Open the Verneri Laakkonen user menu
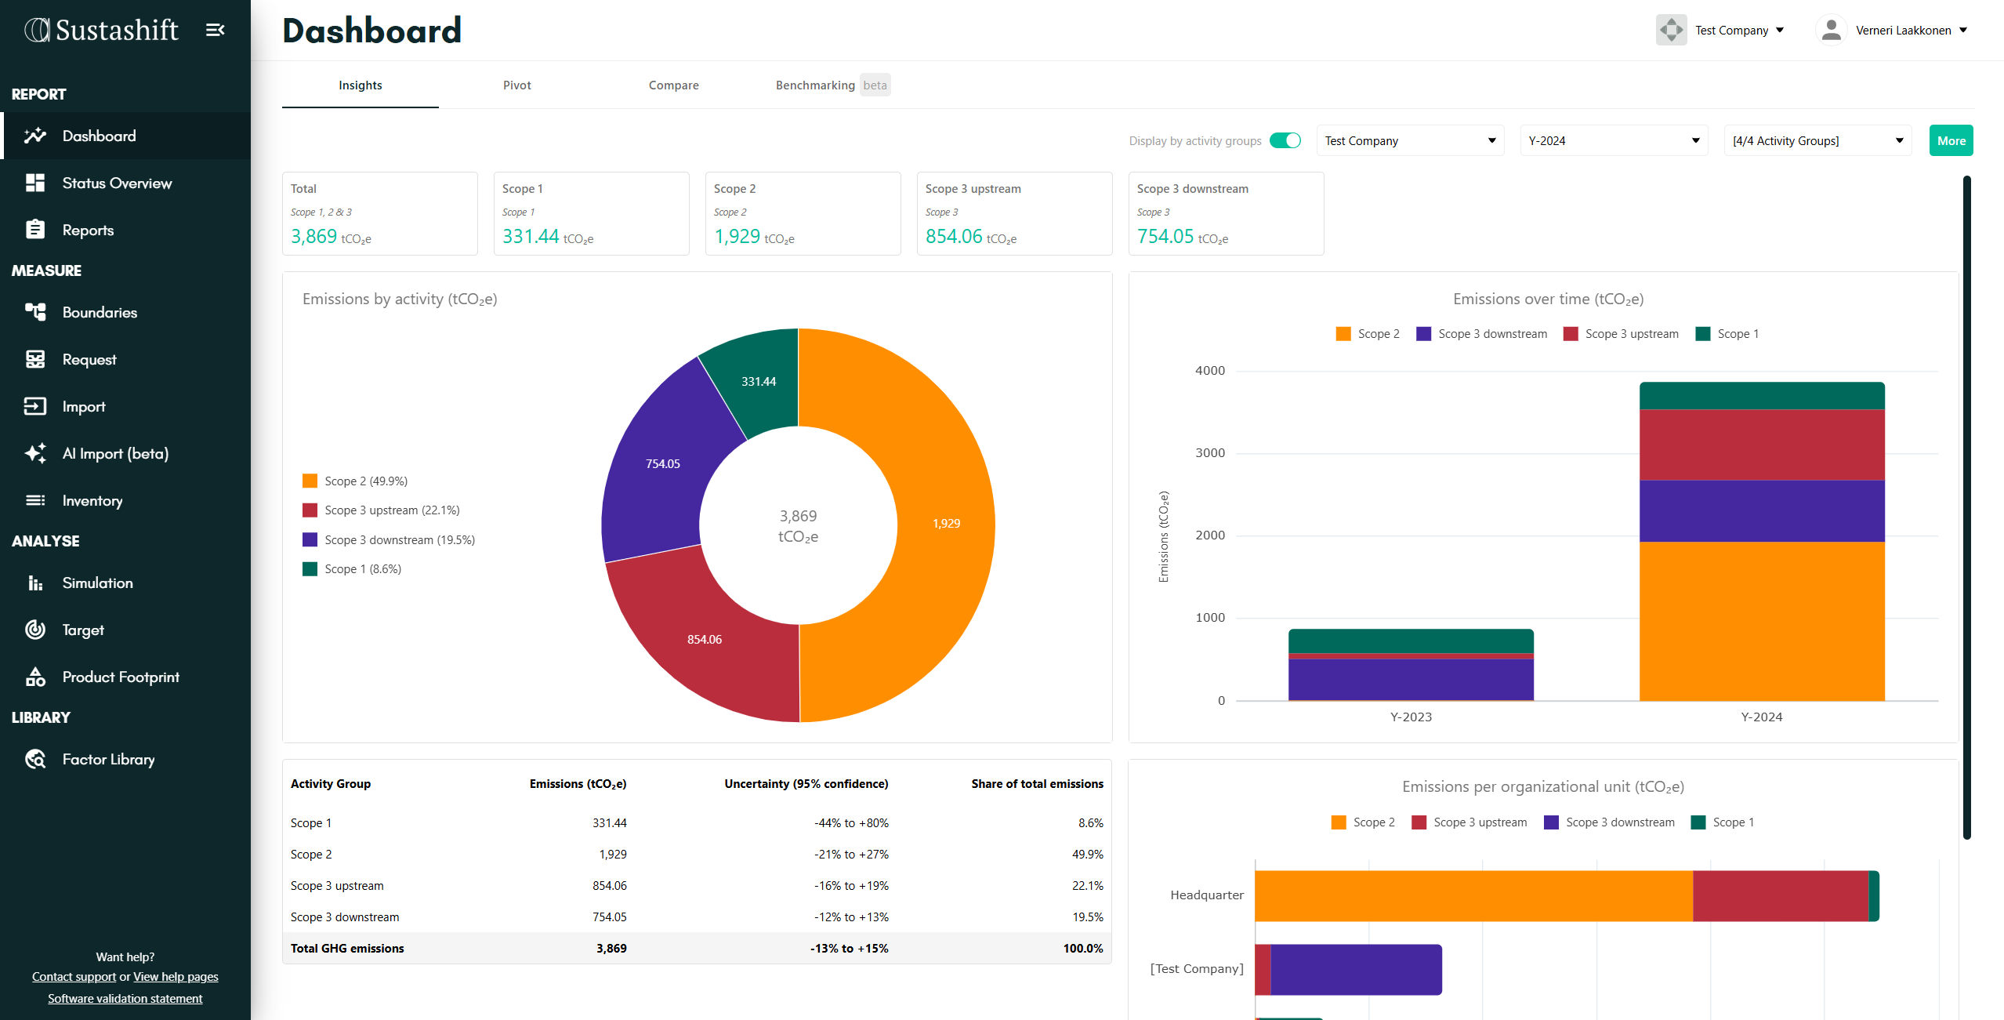Screen dimensions: 2004x1020 (1893, 31)
